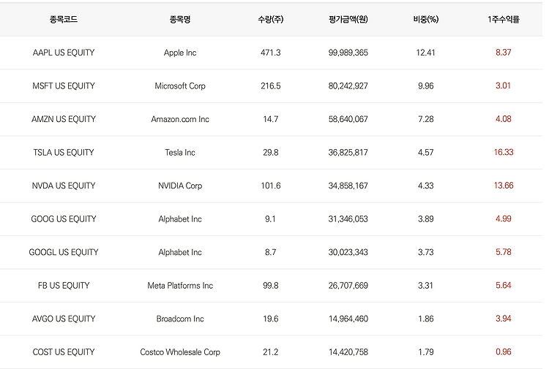The width and height of the screenshot is (549, 369).
Task: Click NVIDIA's weekly return 13.66
Action: point(504,185)
